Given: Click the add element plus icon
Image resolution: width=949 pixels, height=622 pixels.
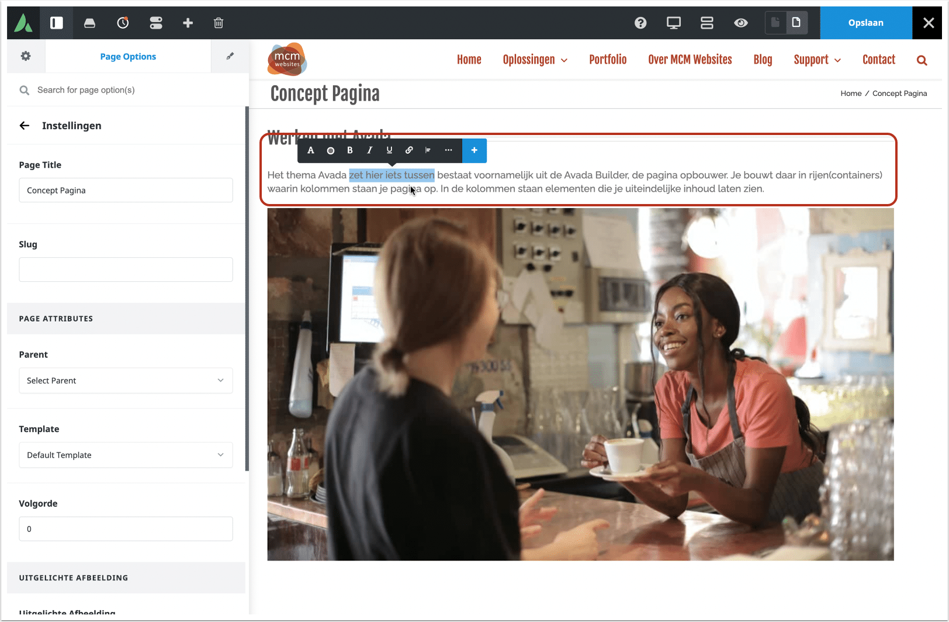Looking at the screenshot, I should [x=188, y=23].
